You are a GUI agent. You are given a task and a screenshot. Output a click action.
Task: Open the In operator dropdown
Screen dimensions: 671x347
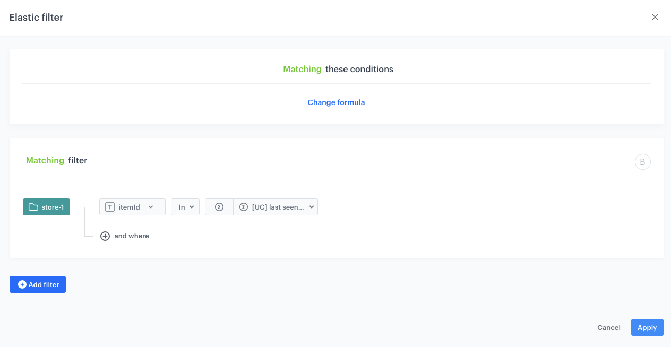185,207
